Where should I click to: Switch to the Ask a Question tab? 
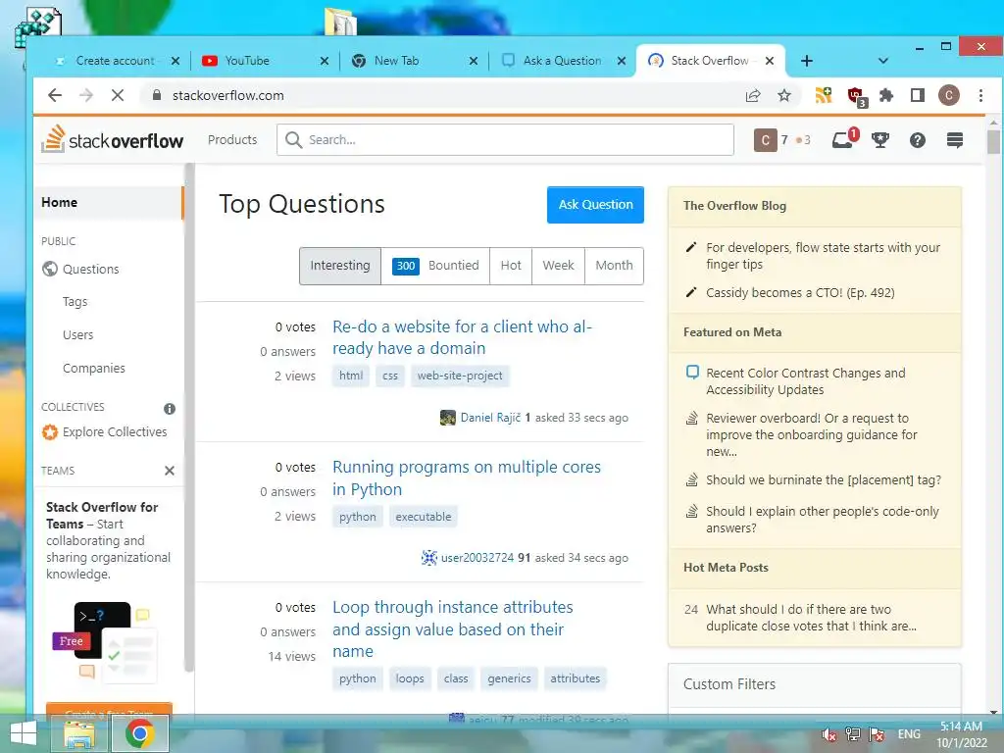click(562, 61)
